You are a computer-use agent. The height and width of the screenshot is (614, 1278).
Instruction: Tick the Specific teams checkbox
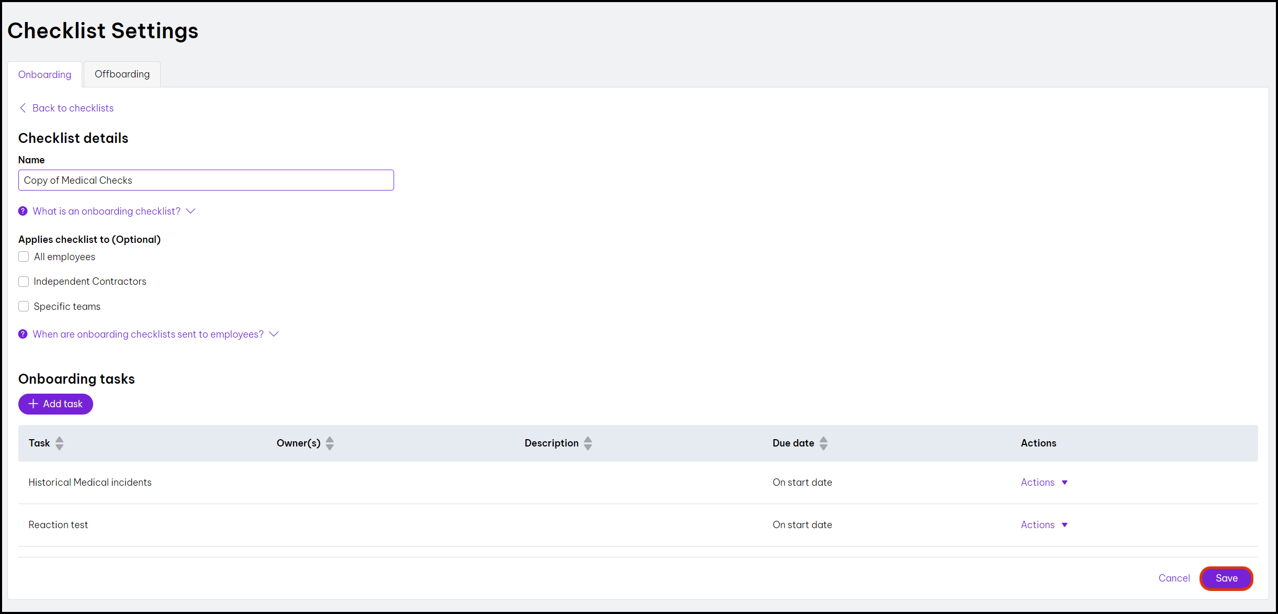click(24, 306)
